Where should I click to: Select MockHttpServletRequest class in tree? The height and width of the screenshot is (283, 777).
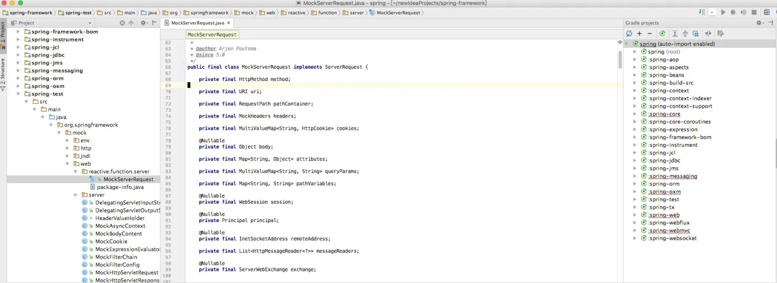[x=127, y=272]
